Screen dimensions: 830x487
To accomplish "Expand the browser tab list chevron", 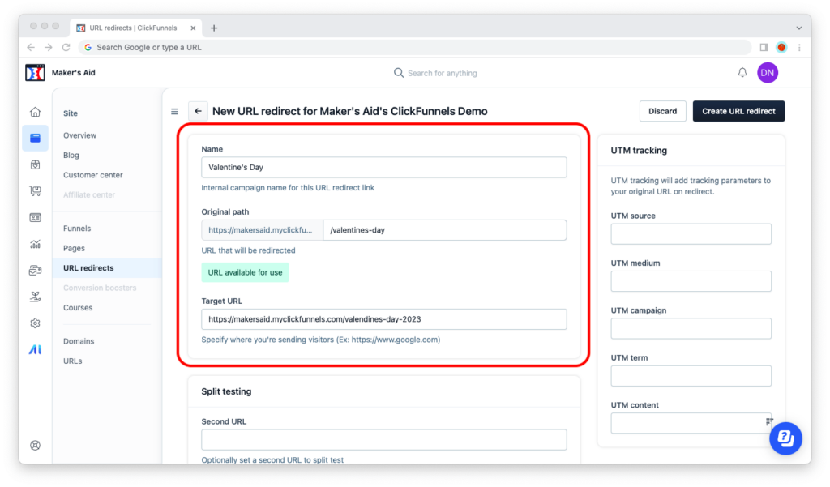I will pyautogui.click(x=799, y=28).
